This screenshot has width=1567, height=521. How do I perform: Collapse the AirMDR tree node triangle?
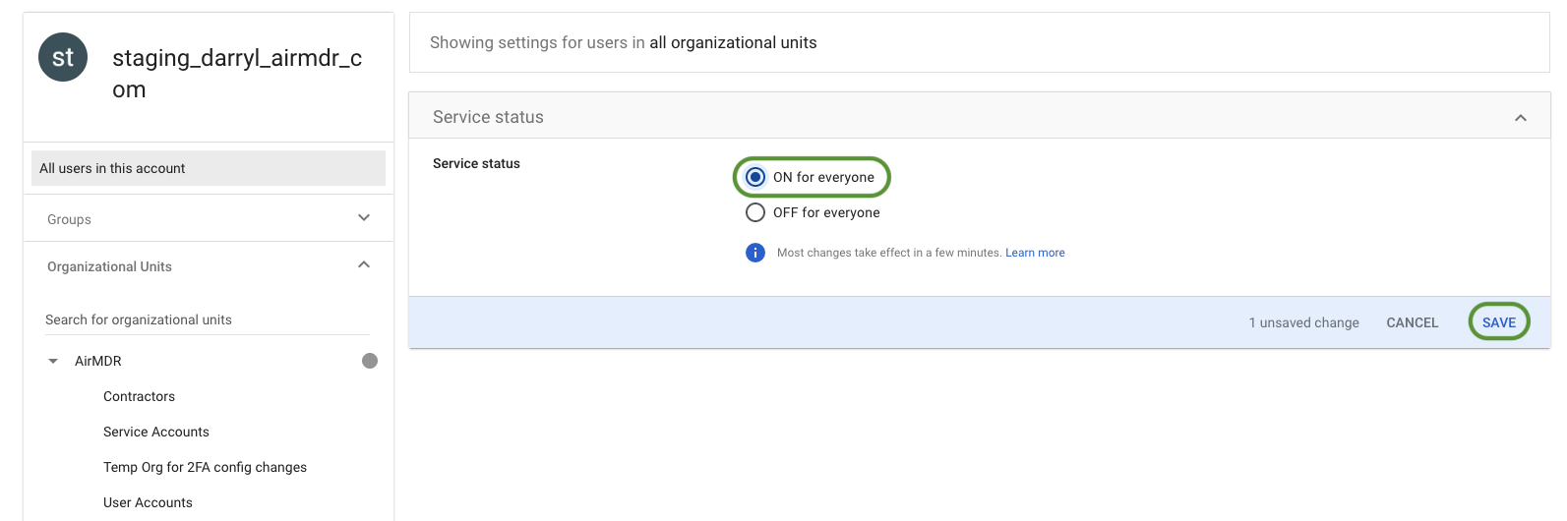coord(53,361)
